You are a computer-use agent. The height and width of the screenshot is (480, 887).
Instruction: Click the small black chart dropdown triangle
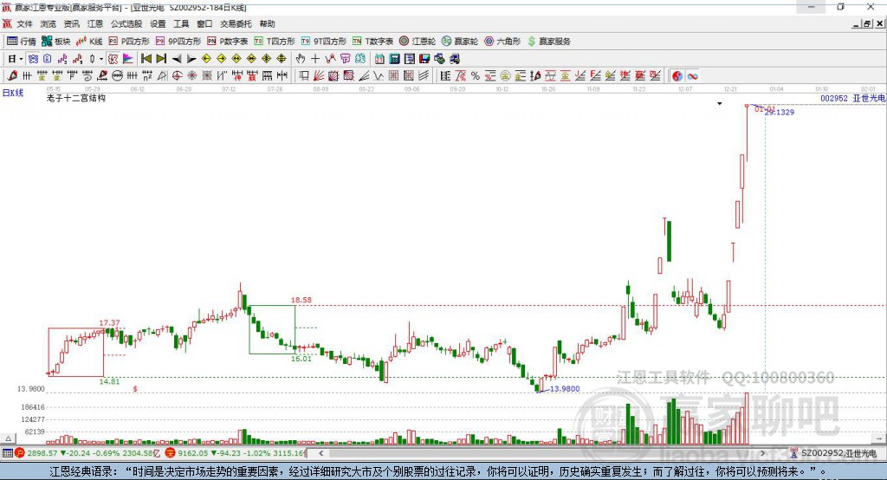[720, 104]
